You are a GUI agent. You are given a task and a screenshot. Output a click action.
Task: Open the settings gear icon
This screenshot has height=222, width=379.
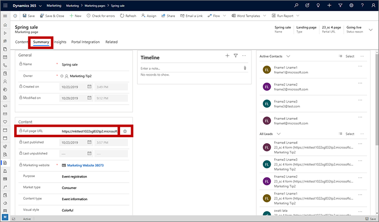(351, 5)
